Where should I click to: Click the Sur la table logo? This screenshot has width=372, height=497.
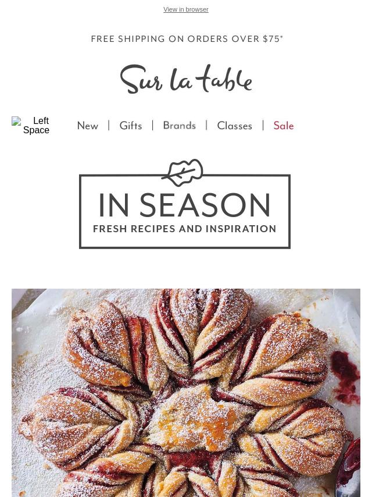pos(186,79)
